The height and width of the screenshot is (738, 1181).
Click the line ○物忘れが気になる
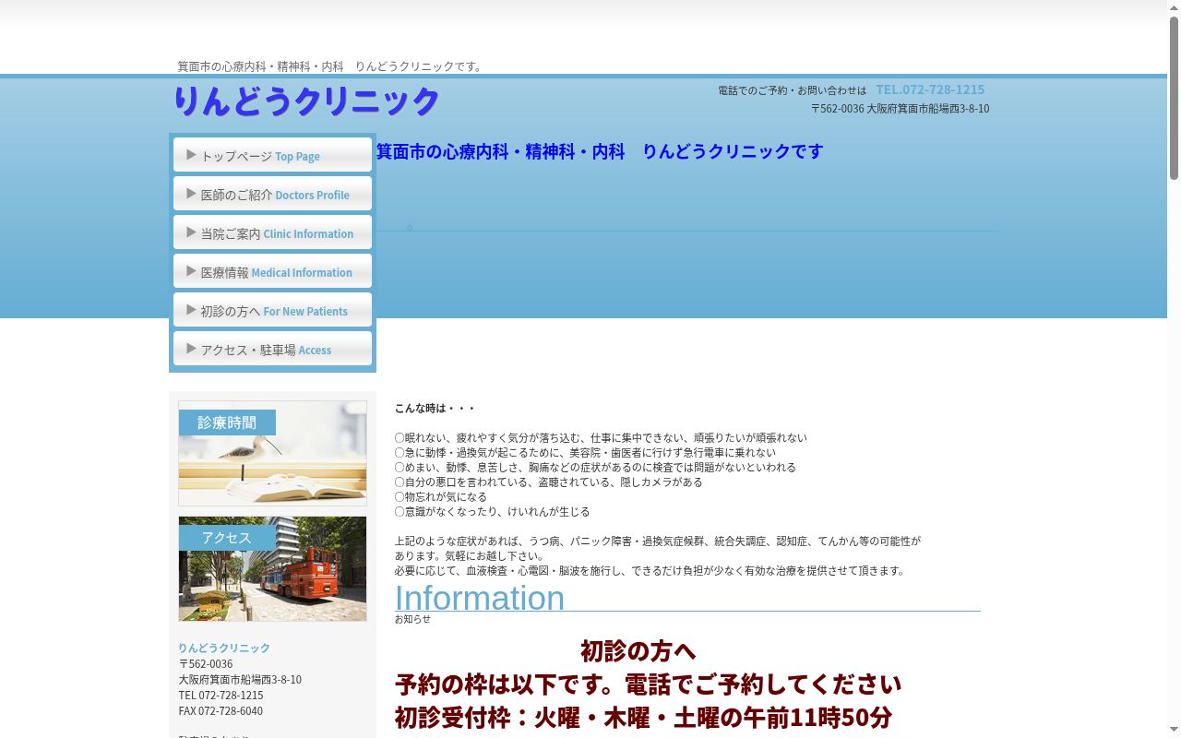441,496
